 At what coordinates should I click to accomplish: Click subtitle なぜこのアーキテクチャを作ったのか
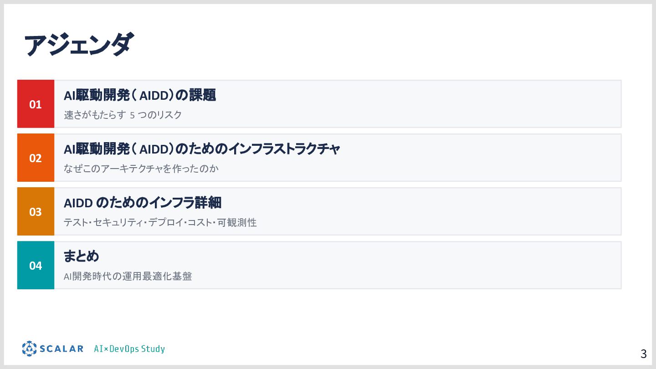141,169
